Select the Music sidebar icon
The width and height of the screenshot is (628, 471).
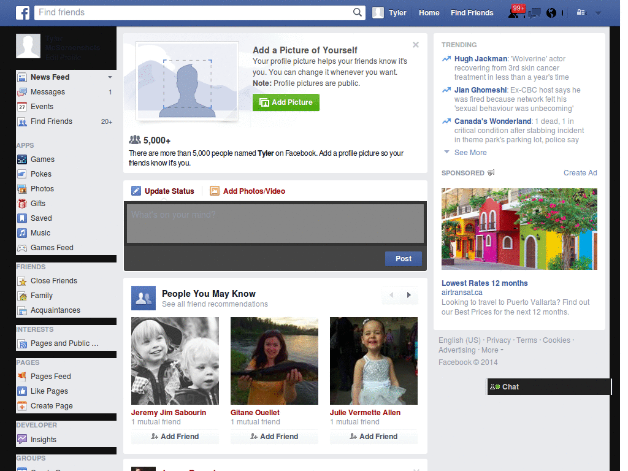coord(21,232)
